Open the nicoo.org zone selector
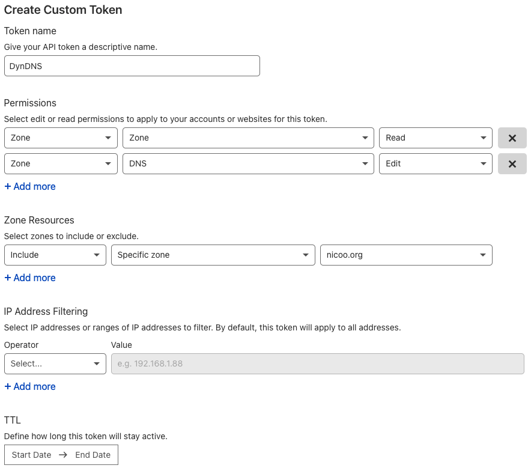Viewport: 531px width, 471px height. [x=406, y=255]
